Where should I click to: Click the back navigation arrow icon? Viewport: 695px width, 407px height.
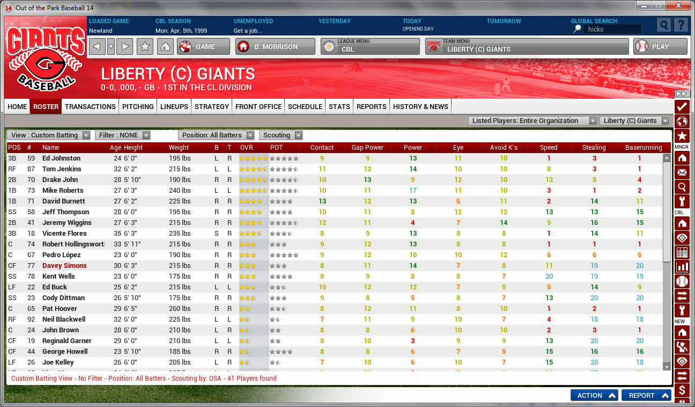coord(96,47)
